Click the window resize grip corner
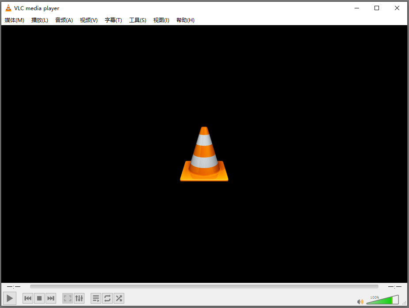The image size is (409, 308). coord(405,303)
